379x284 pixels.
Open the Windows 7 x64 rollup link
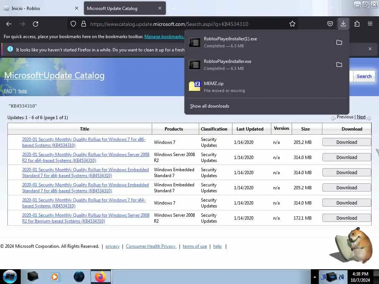coord(84,203)
